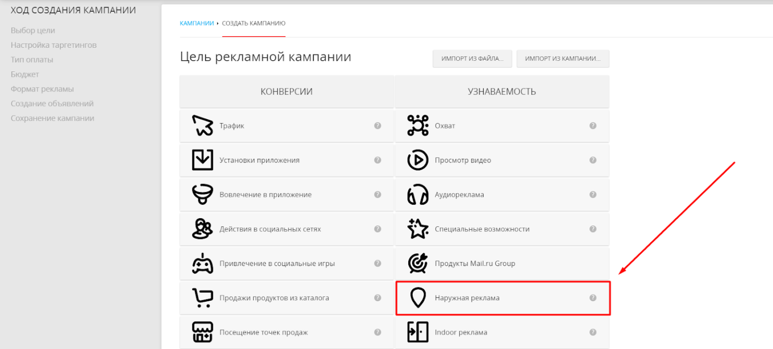Choose the Просмотр видео play icon
The width and height of the screenshot is (773, 349).
point(417,160)
